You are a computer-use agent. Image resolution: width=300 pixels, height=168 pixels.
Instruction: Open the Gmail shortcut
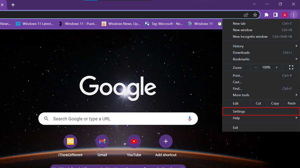click(x=102, y=141)
